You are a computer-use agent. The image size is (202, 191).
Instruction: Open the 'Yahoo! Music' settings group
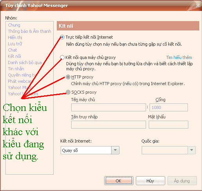pos(20,87)
